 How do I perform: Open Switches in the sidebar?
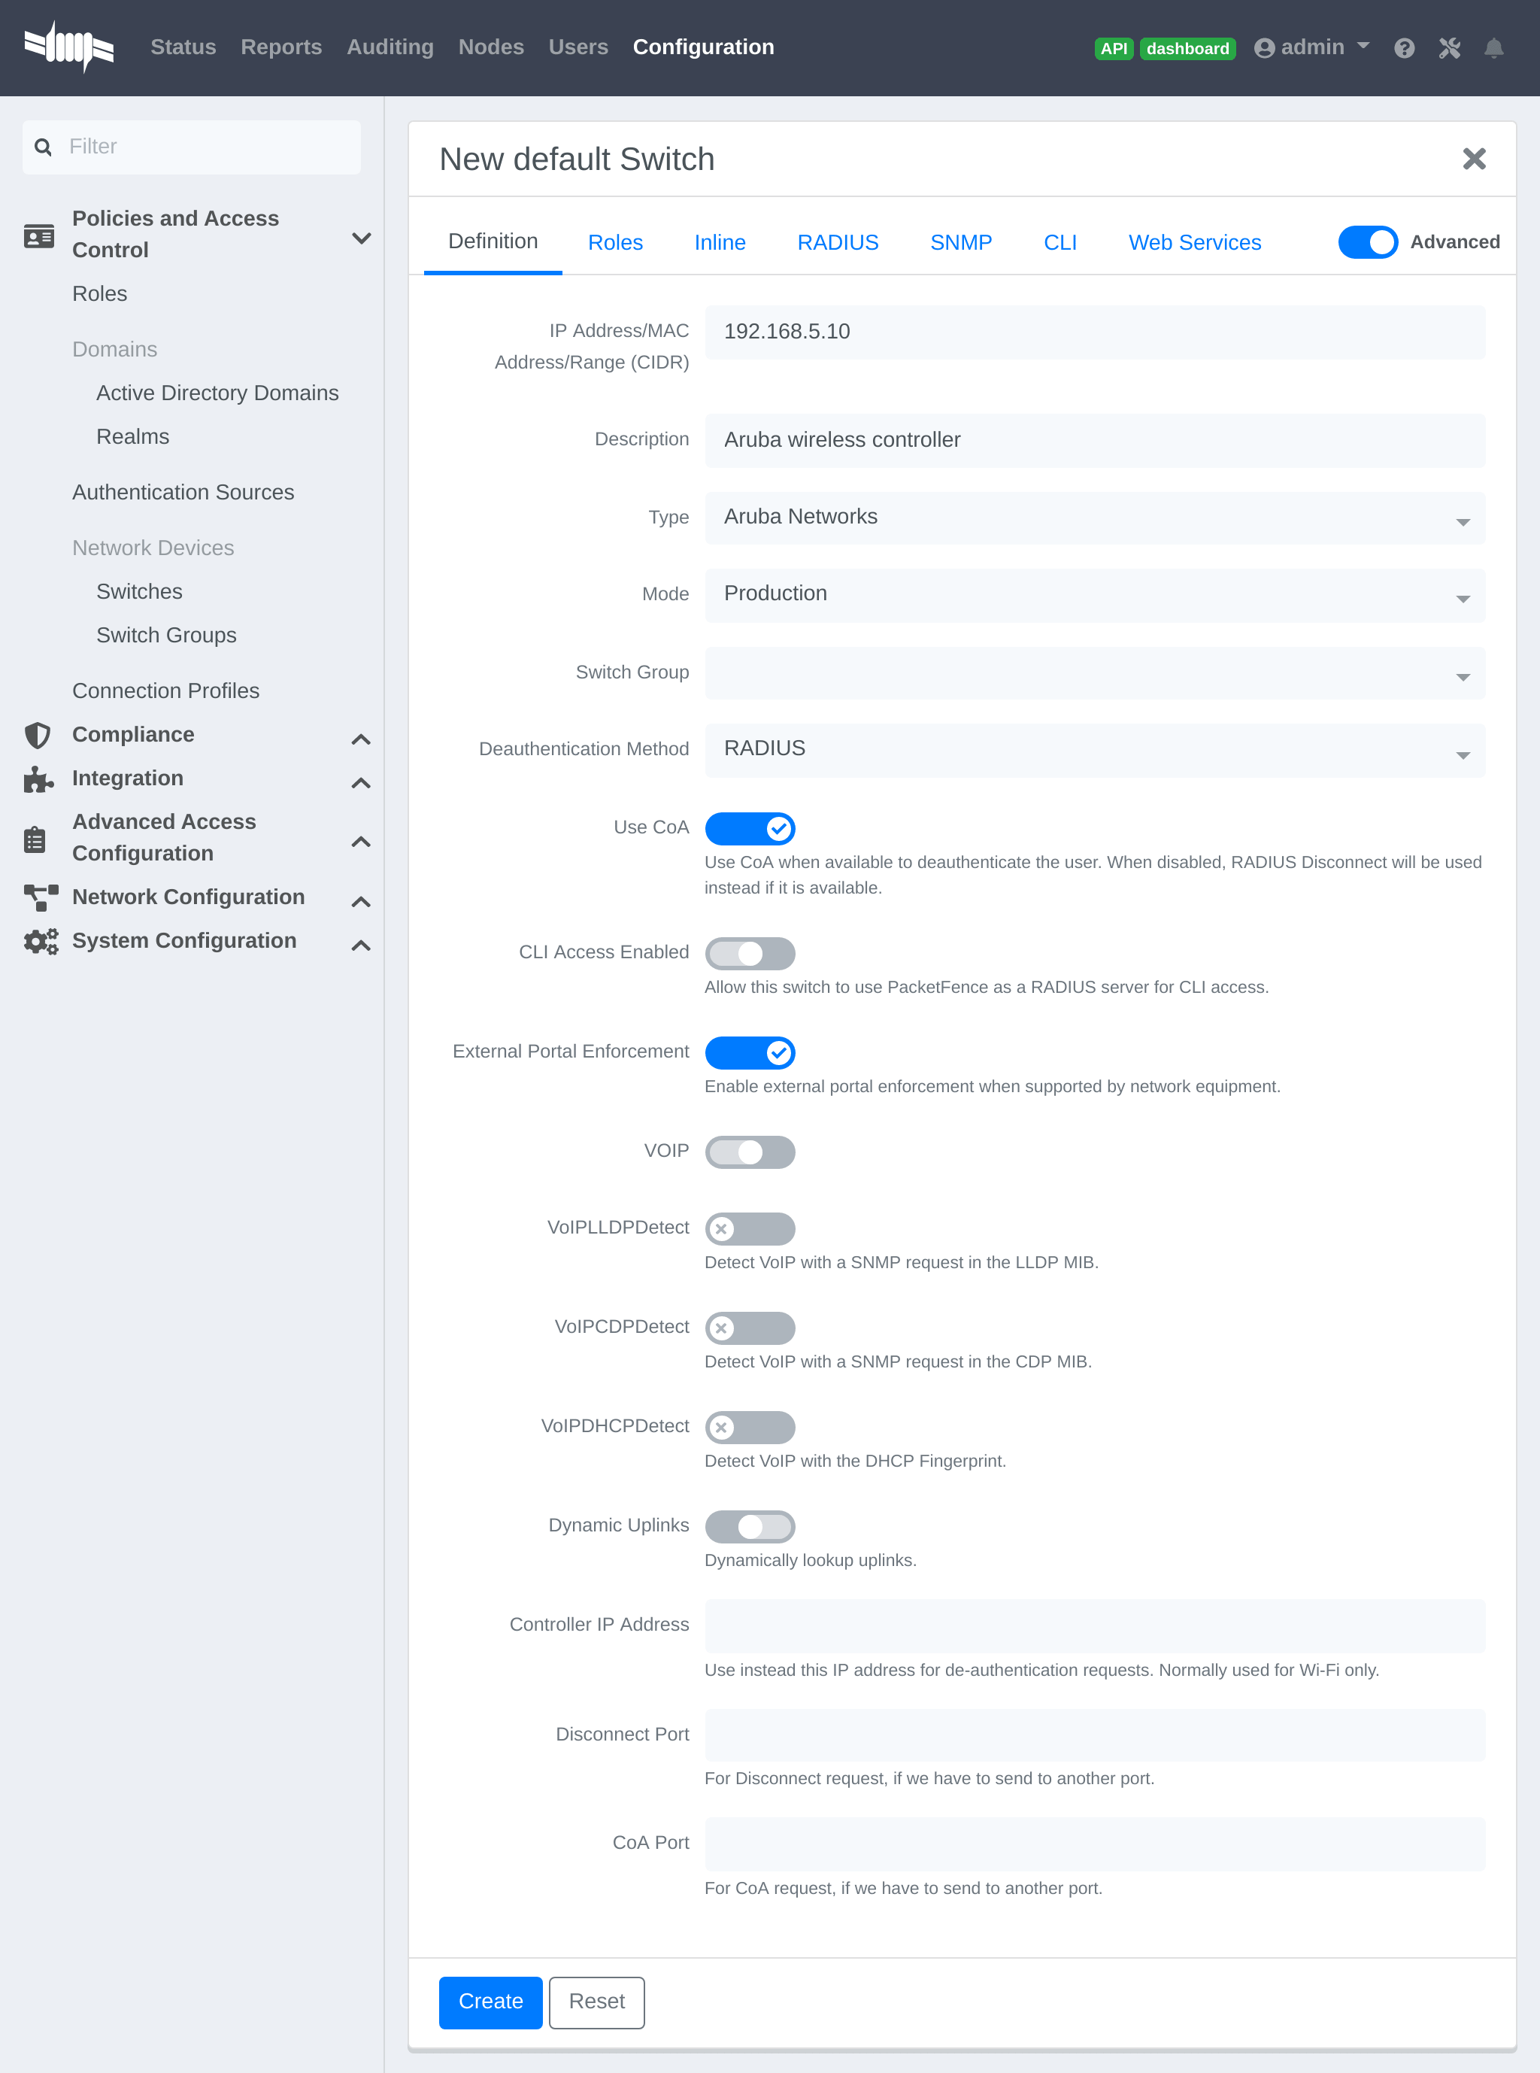tap(139, 592)
